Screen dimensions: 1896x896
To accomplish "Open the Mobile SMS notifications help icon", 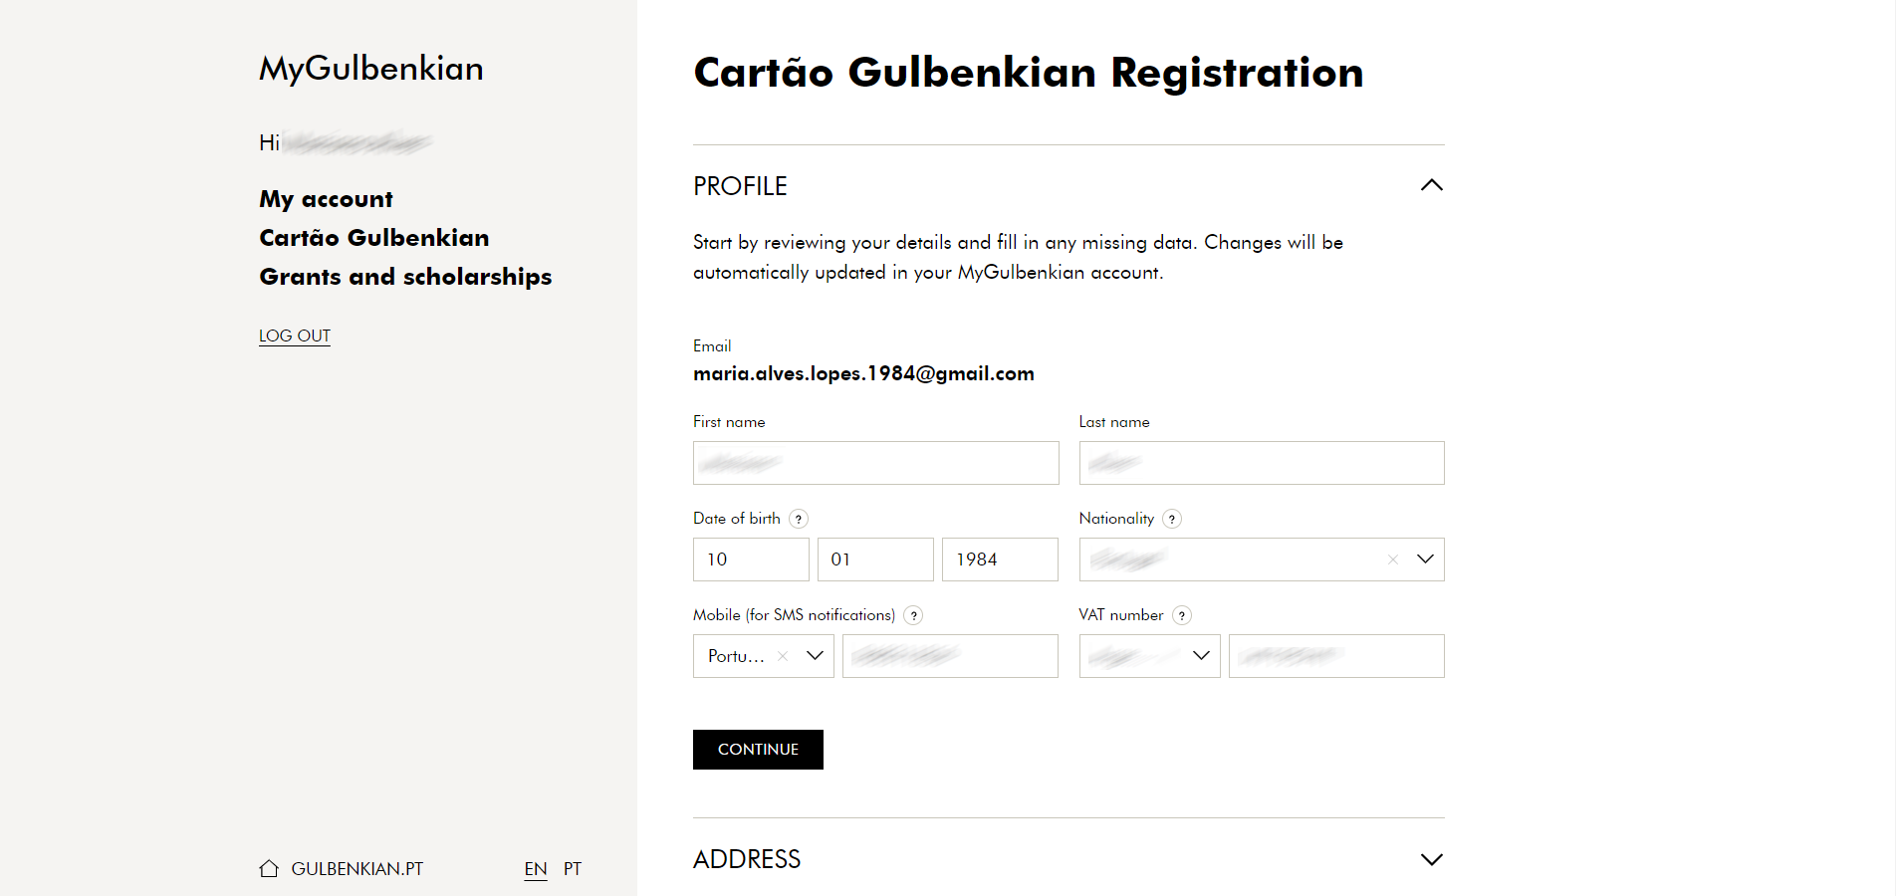I will point(913,615).
